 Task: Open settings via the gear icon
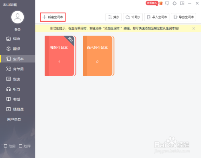(174, 3)
